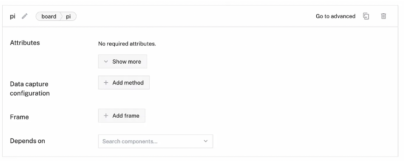Click the Data capture configuration label
This screenshot has width=404, height=161.
coord(30,88)
